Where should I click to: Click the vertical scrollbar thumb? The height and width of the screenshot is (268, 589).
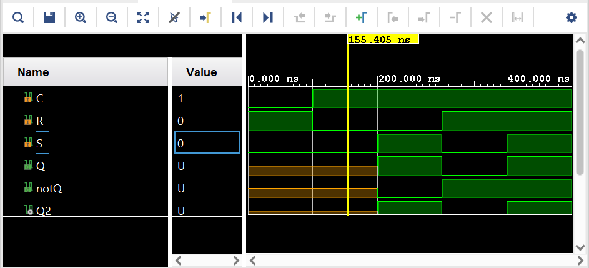coord(580,112)
